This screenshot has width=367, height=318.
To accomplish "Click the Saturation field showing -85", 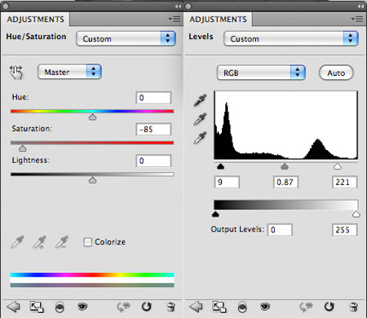I will click(x=153, y=129).
